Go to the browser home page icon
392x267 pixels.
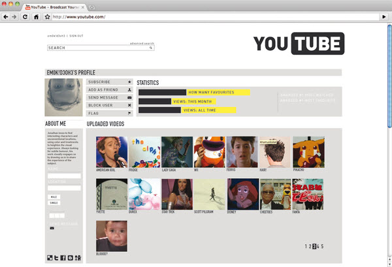coord(36,17)
